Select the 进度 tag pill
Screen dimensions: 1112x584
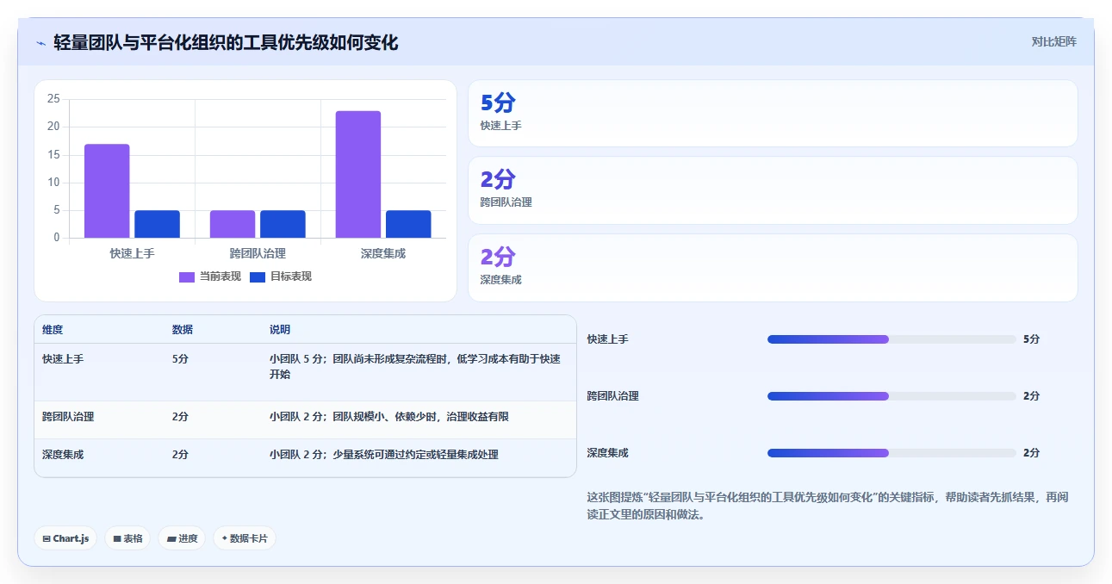182,538
